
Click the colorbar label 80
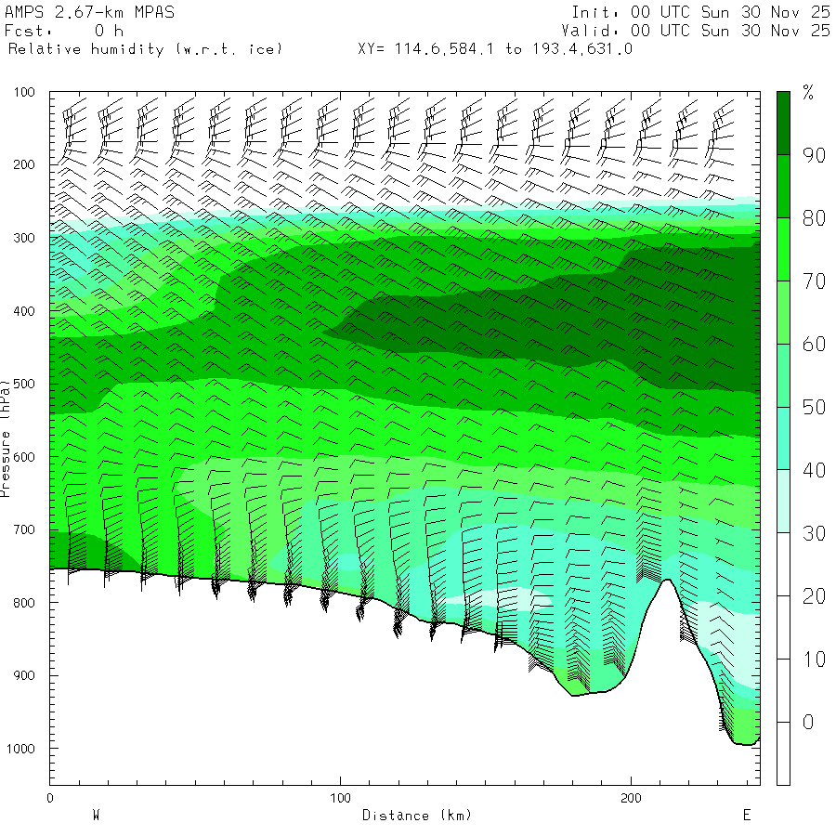tap(814, 218)
